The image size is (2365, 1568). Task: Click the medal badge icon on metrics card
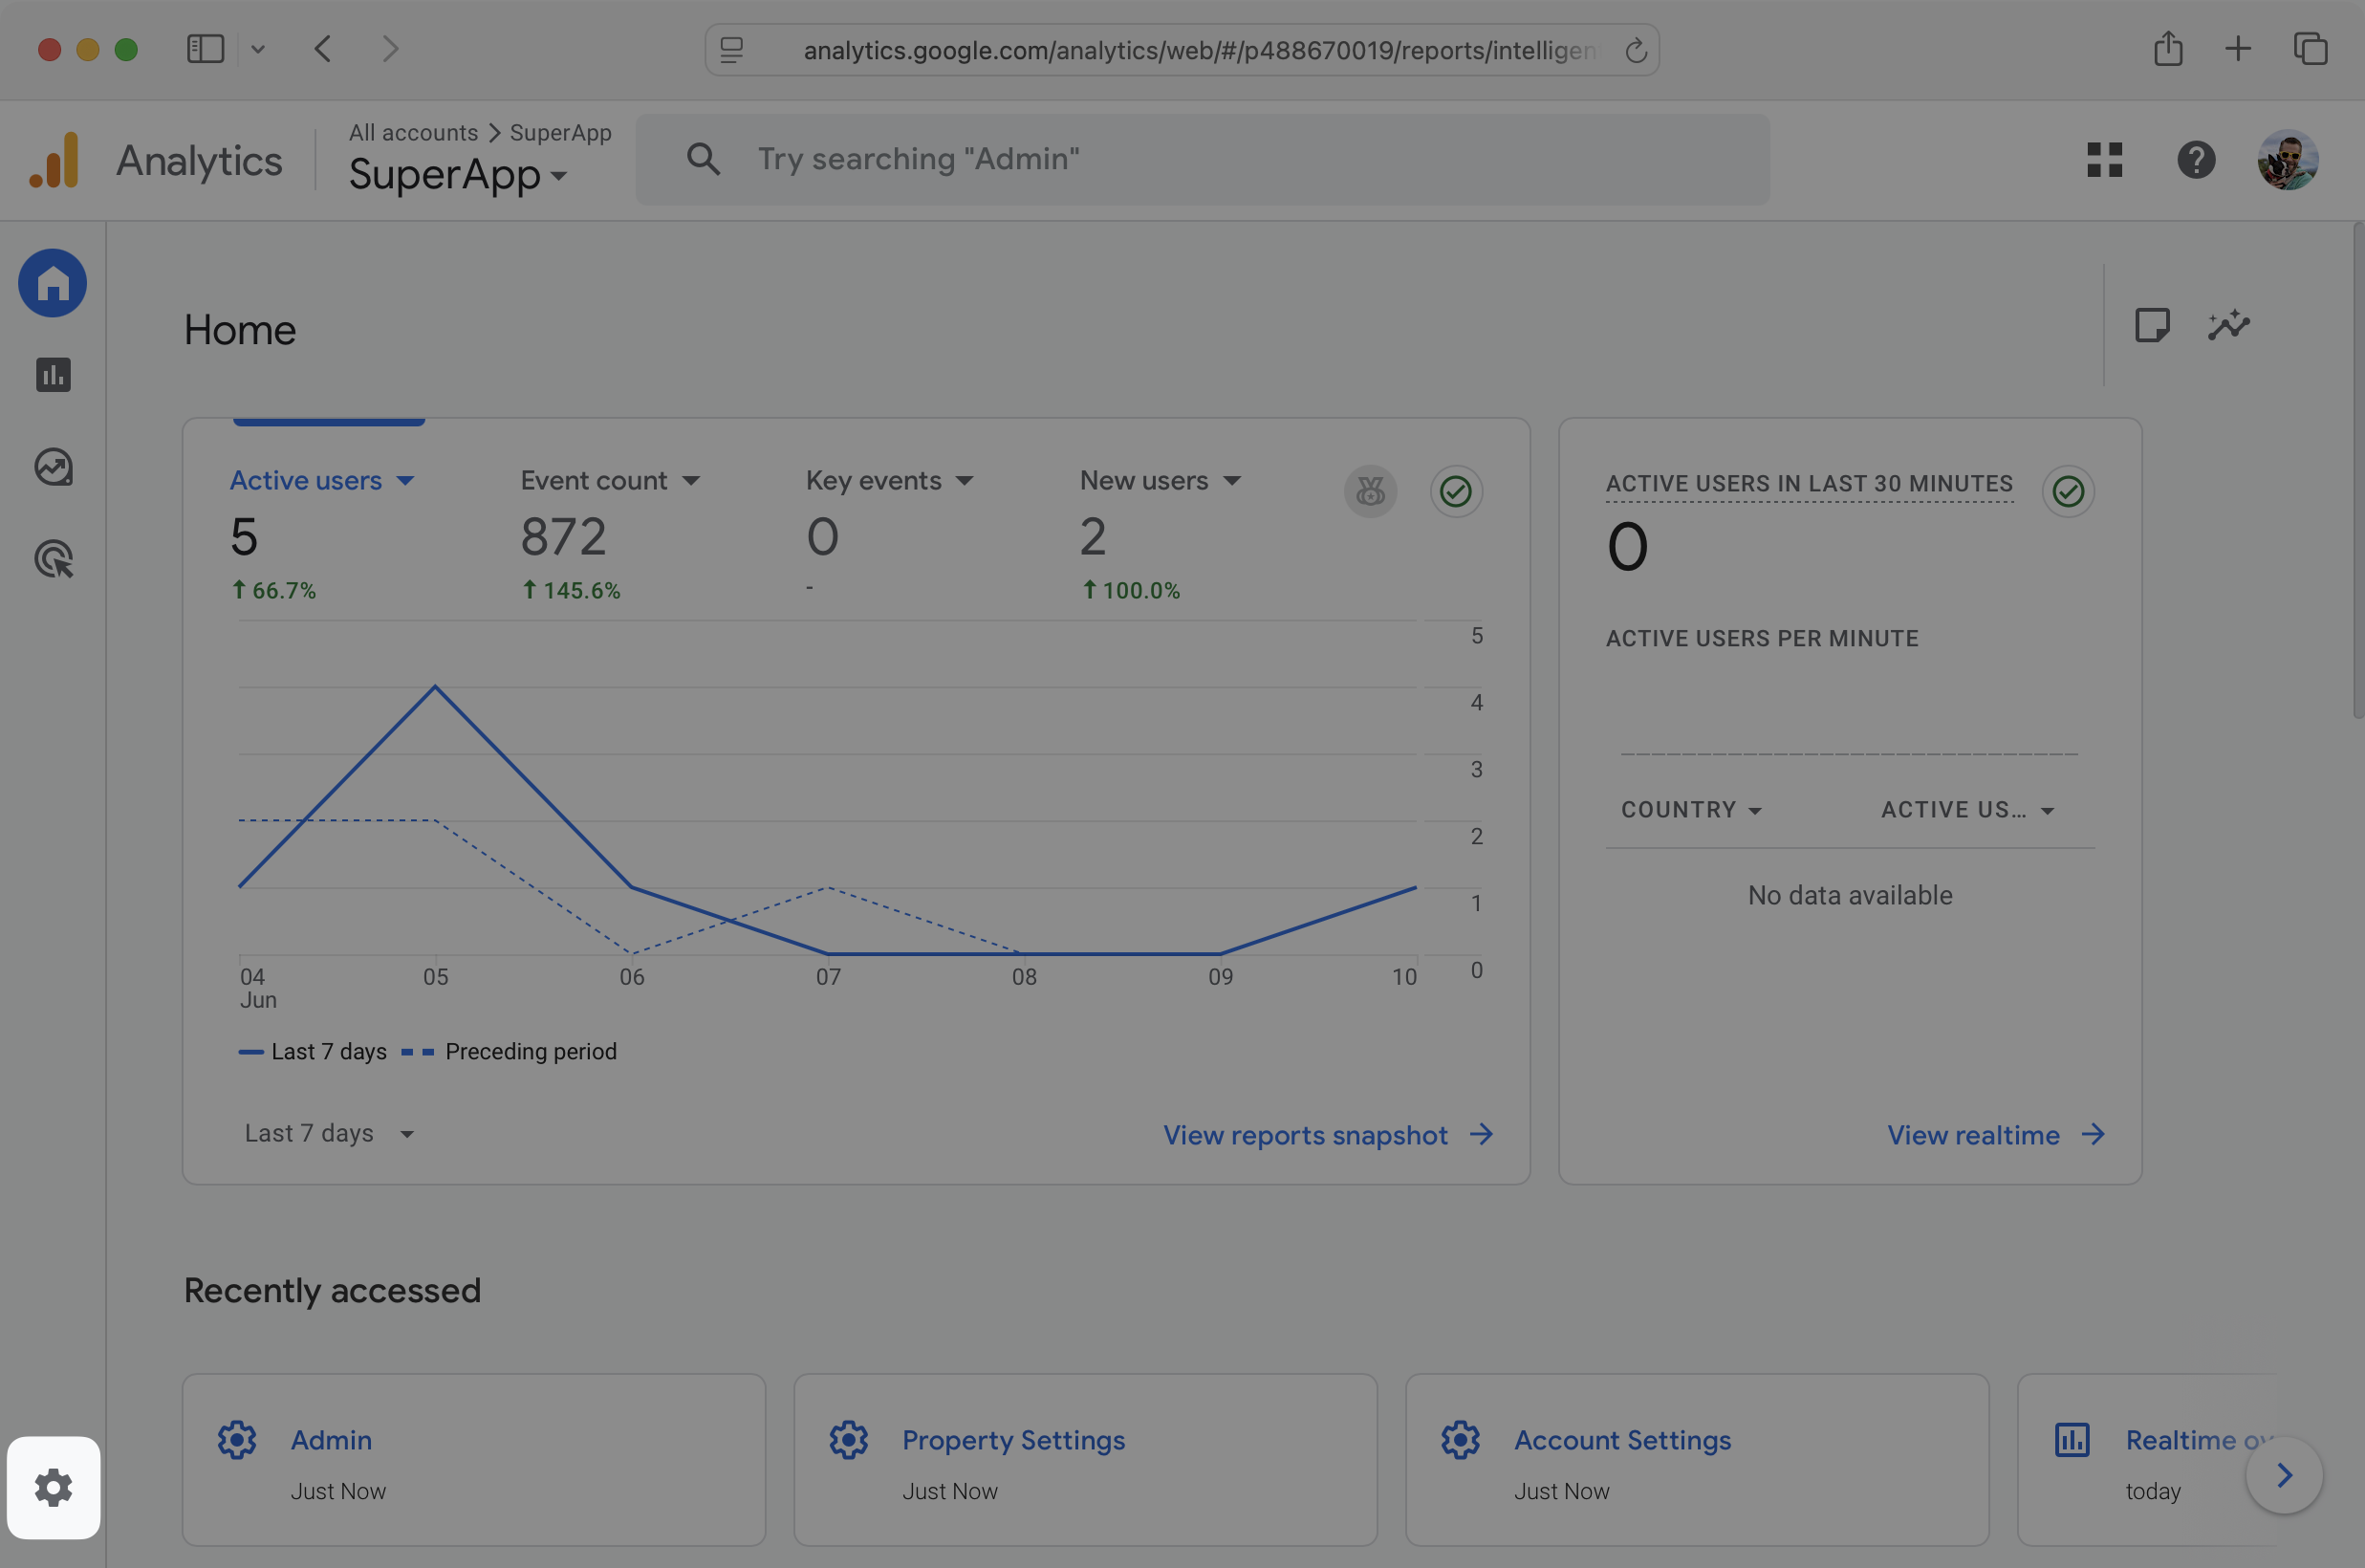(1370, 491)
